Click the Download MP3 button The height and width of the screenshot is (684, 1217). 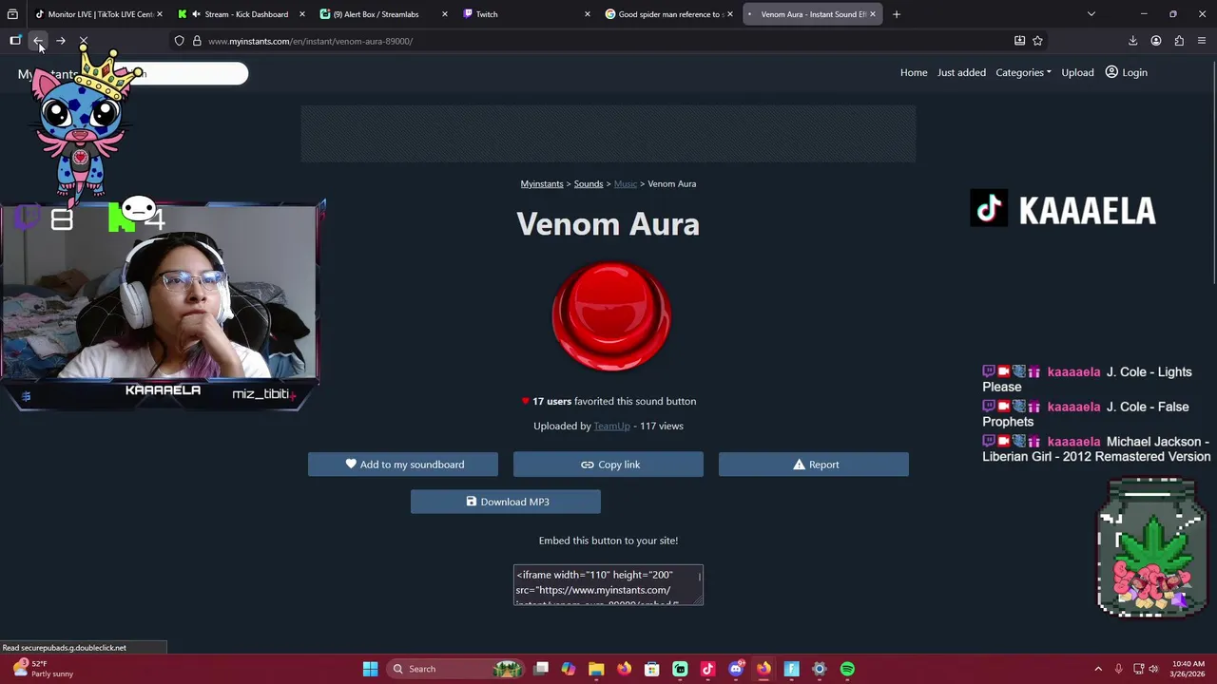click(506, 502)
